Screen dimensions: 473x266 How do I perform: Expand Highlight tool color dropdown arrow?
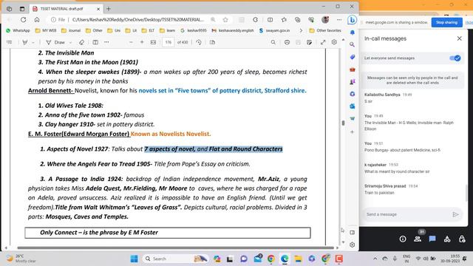[33, 43]
